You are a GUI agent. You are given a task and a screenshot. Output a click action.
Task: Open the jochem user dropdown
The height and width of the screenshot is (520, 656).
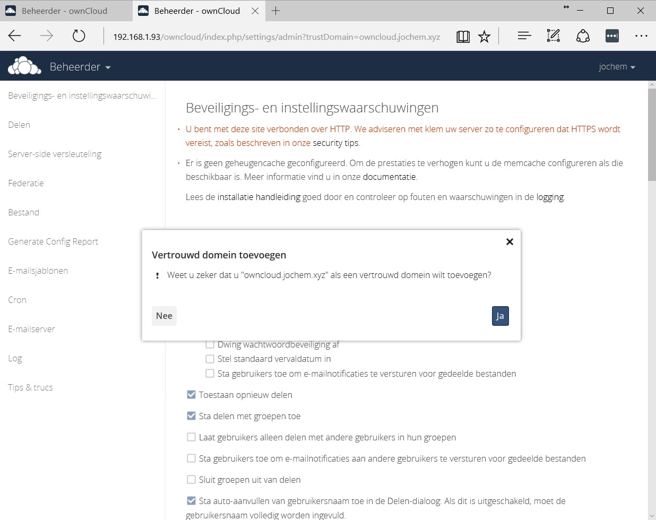pyautogui.click(x=617, y=67)
